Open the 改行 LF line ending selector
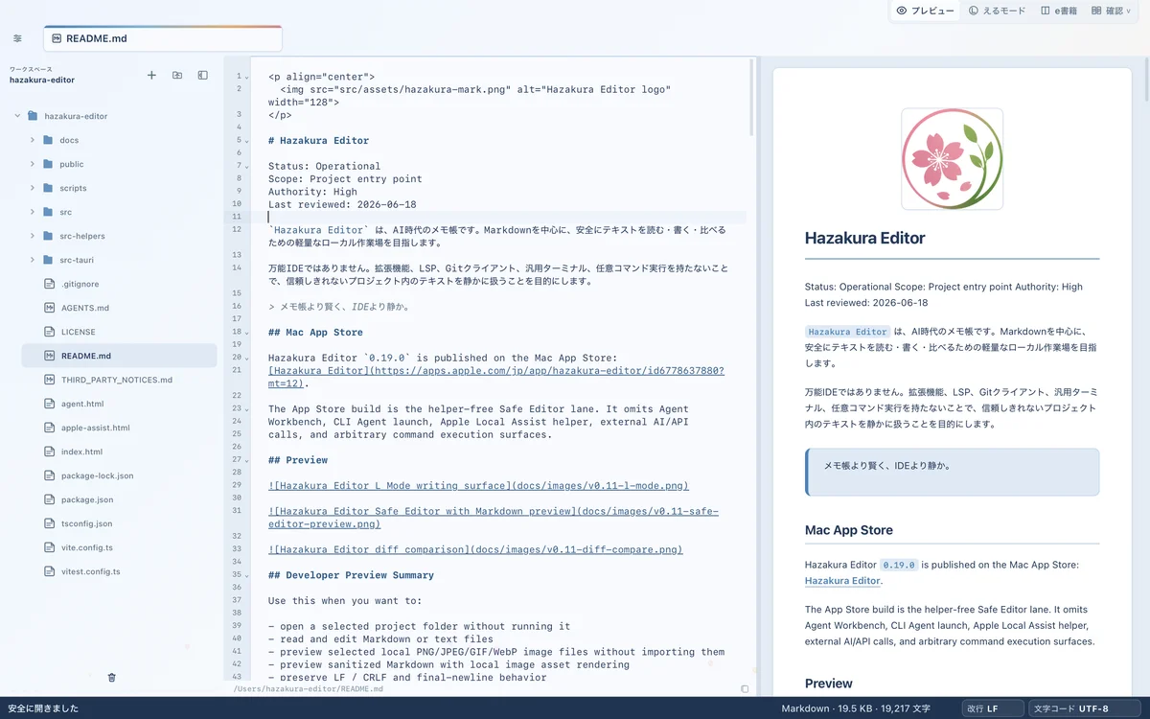This screenshot has width=1150, height=719. (x=991, y=708)
